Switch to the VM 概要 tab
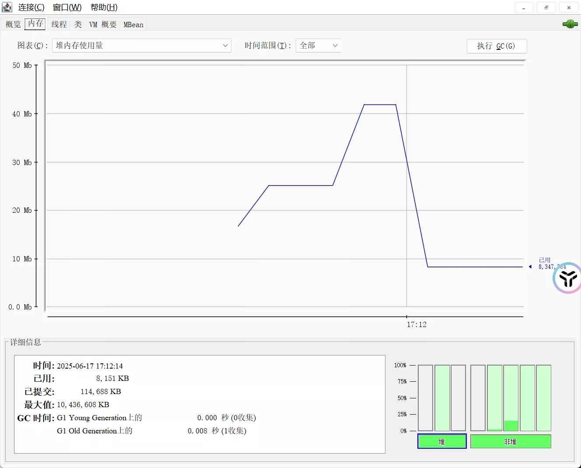The height and width of the screenshot is (468, 581). [x=103, y=25]
